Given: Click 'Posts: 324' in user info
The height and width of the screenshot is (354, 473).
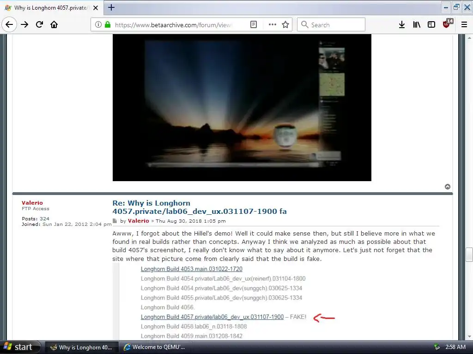Looking at the screenshot, I should (35, 218).
